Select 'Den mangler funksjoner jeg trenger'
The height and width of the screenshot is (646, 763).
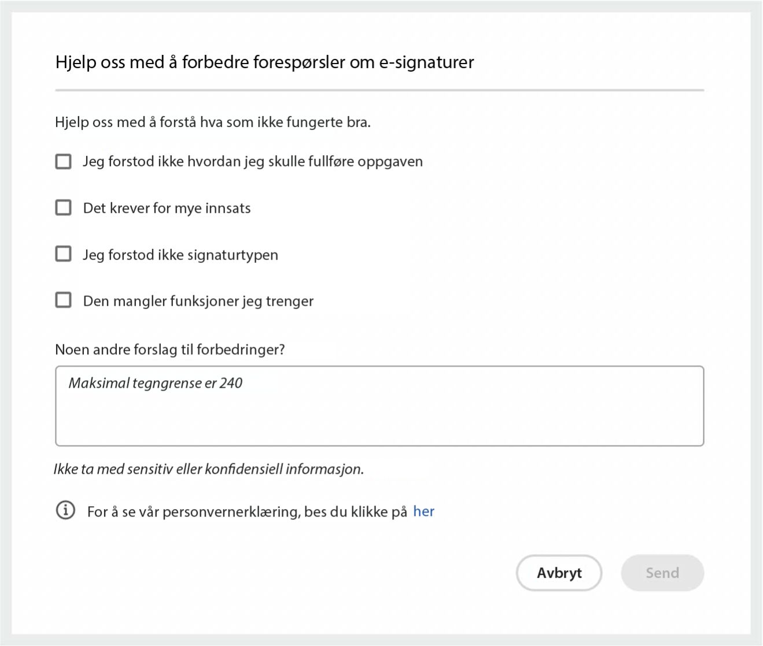point(63,300)
